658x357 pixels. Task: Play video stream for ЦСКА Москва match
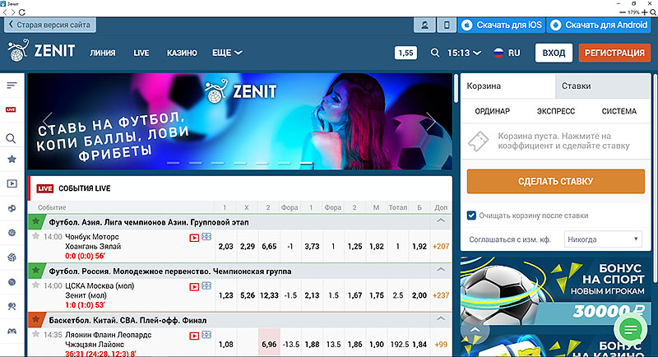tap(194, 287)
